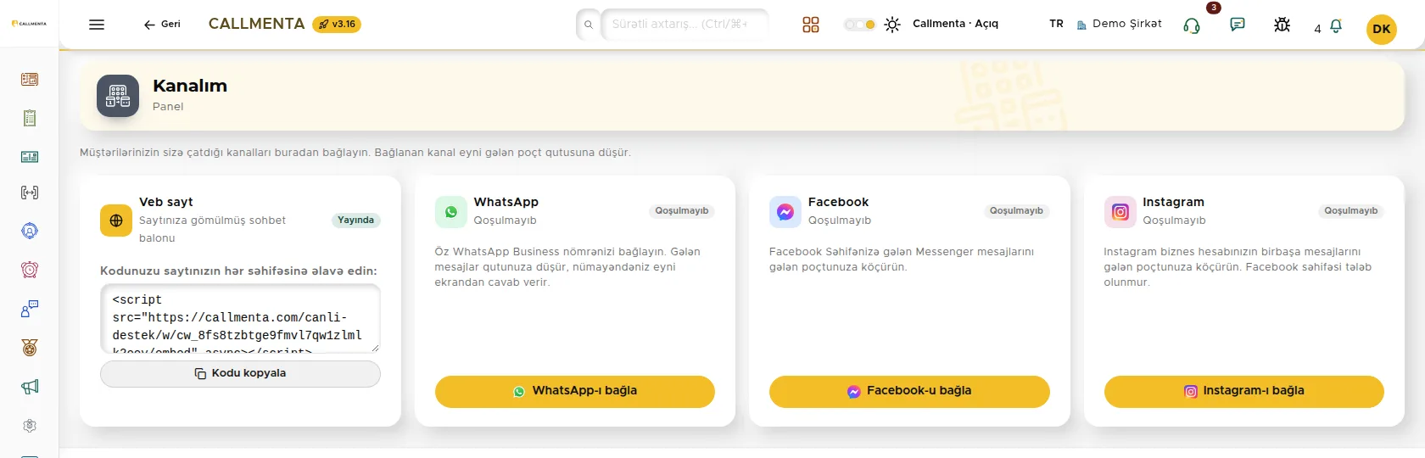The width and height of the screenshot is (1425, 458).
Task: Open the medal badge sidebar icon
Action: [x=30, y=348]
